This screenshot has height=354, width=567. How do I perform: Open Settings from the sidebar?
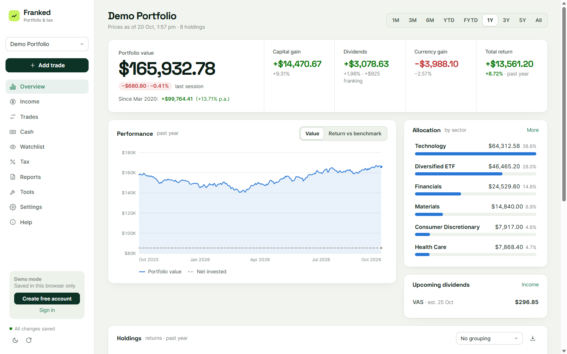point(47,207)
